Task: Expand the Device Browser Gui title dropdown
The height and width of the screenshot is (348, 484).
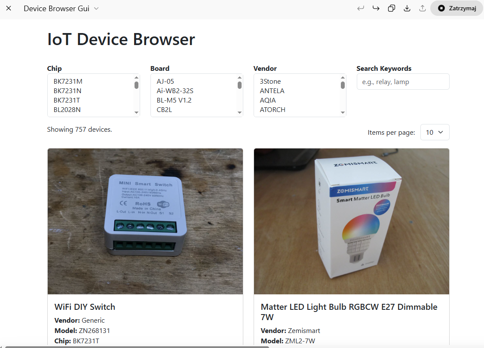Action: click(x=96, y=8)
